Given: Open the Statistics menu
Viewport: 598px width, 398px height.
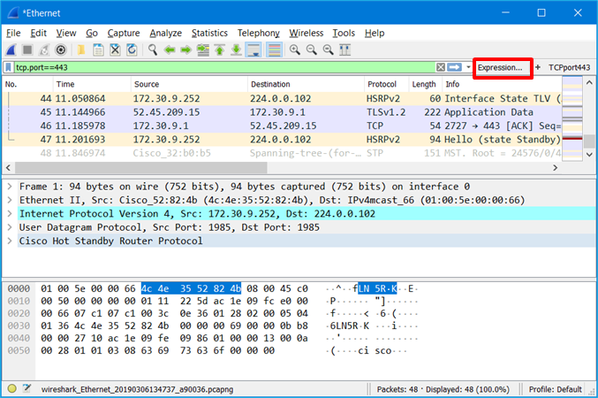Looking at the screenshot, I should pyautogui.click(x=209, y=34).
